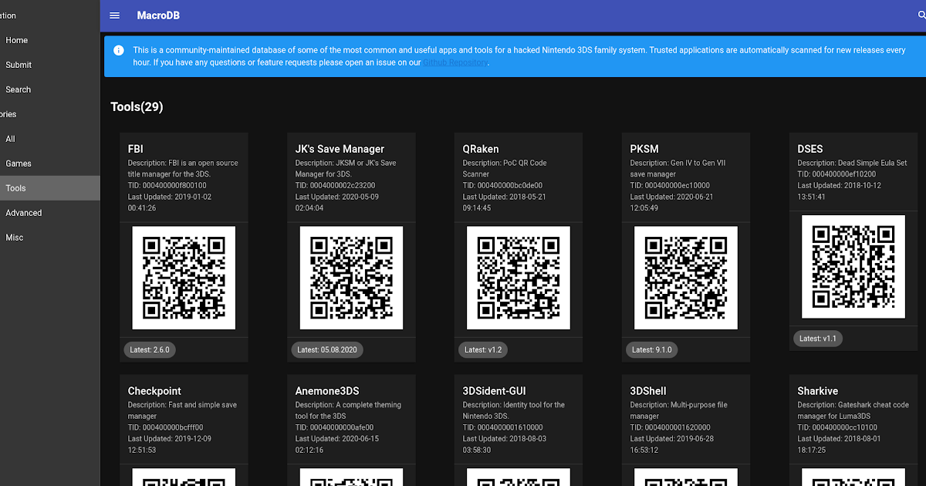The image size is (926, 486).
Task: Click the Tools(29) heading
Action: click(137, 106)
